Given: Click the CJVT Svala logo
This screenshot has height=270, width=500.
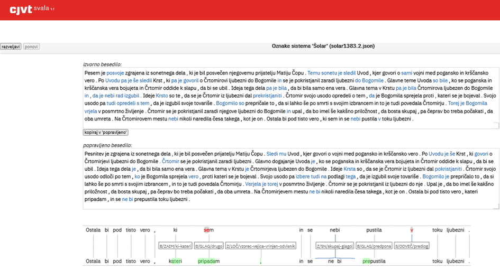Looking at the screenshot, I should [32, 9].
